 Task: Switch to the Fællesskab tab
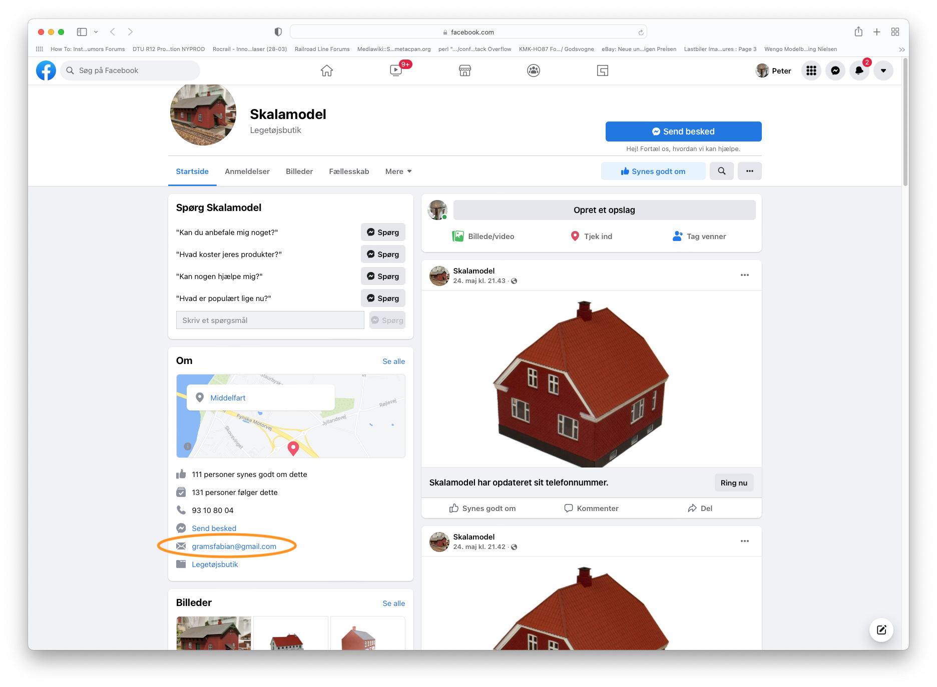pyautogui.click(x=349, y=171)
